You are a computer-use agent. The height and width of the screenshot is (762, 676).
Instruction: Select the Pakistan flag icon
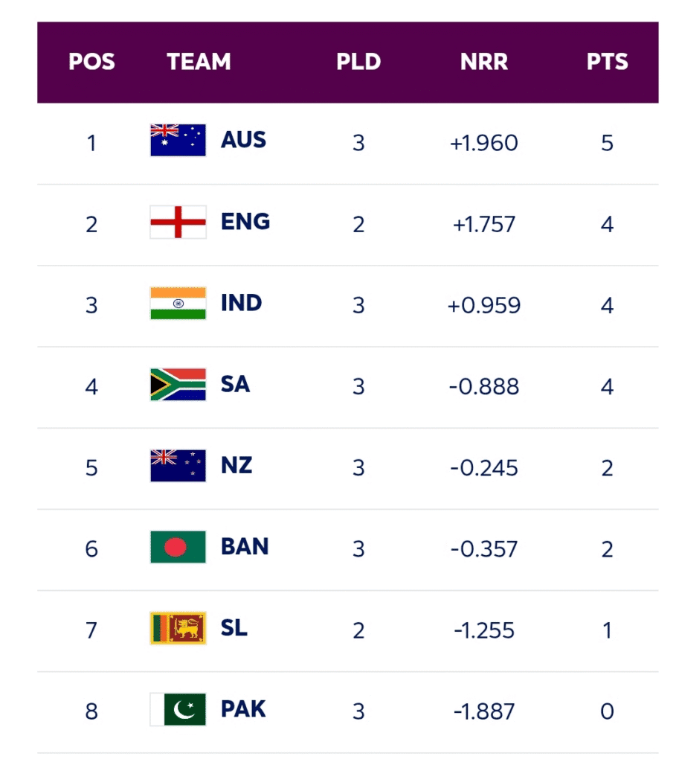[x=178, y=710]
